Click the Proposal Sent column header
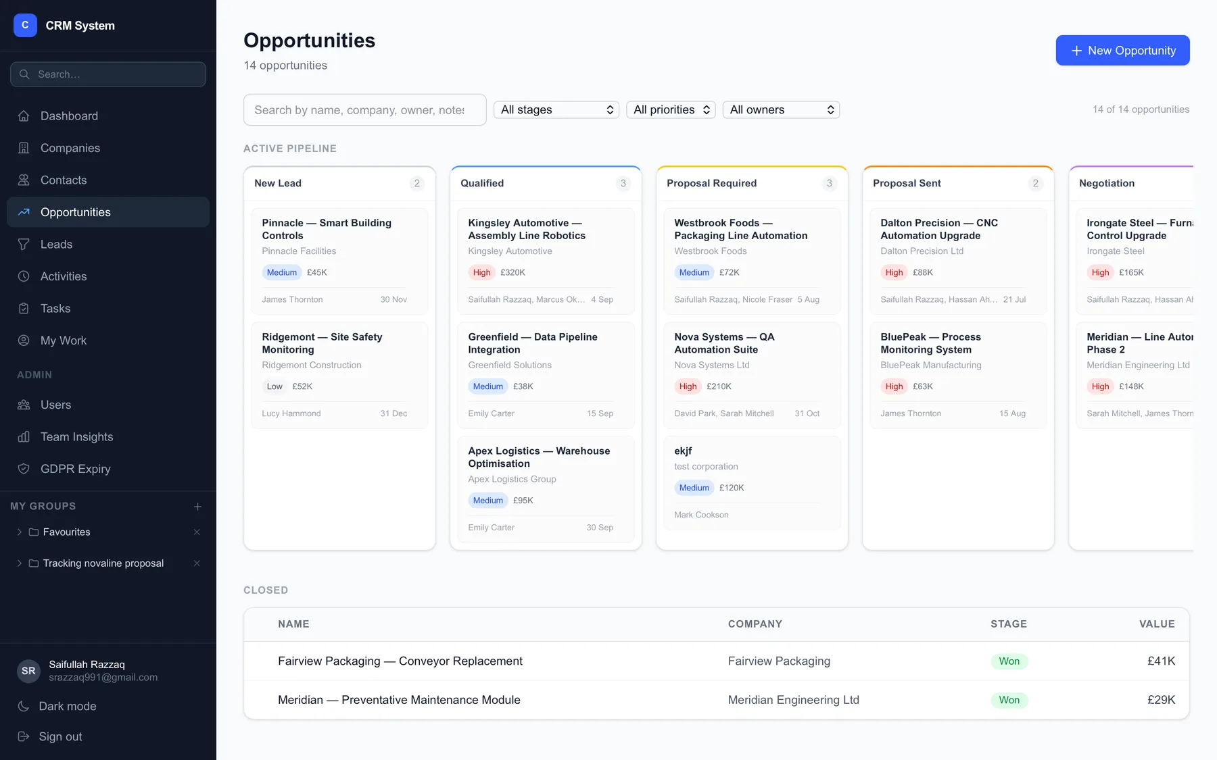Screen dimensions: 1217x760 (x=958, y=183)
